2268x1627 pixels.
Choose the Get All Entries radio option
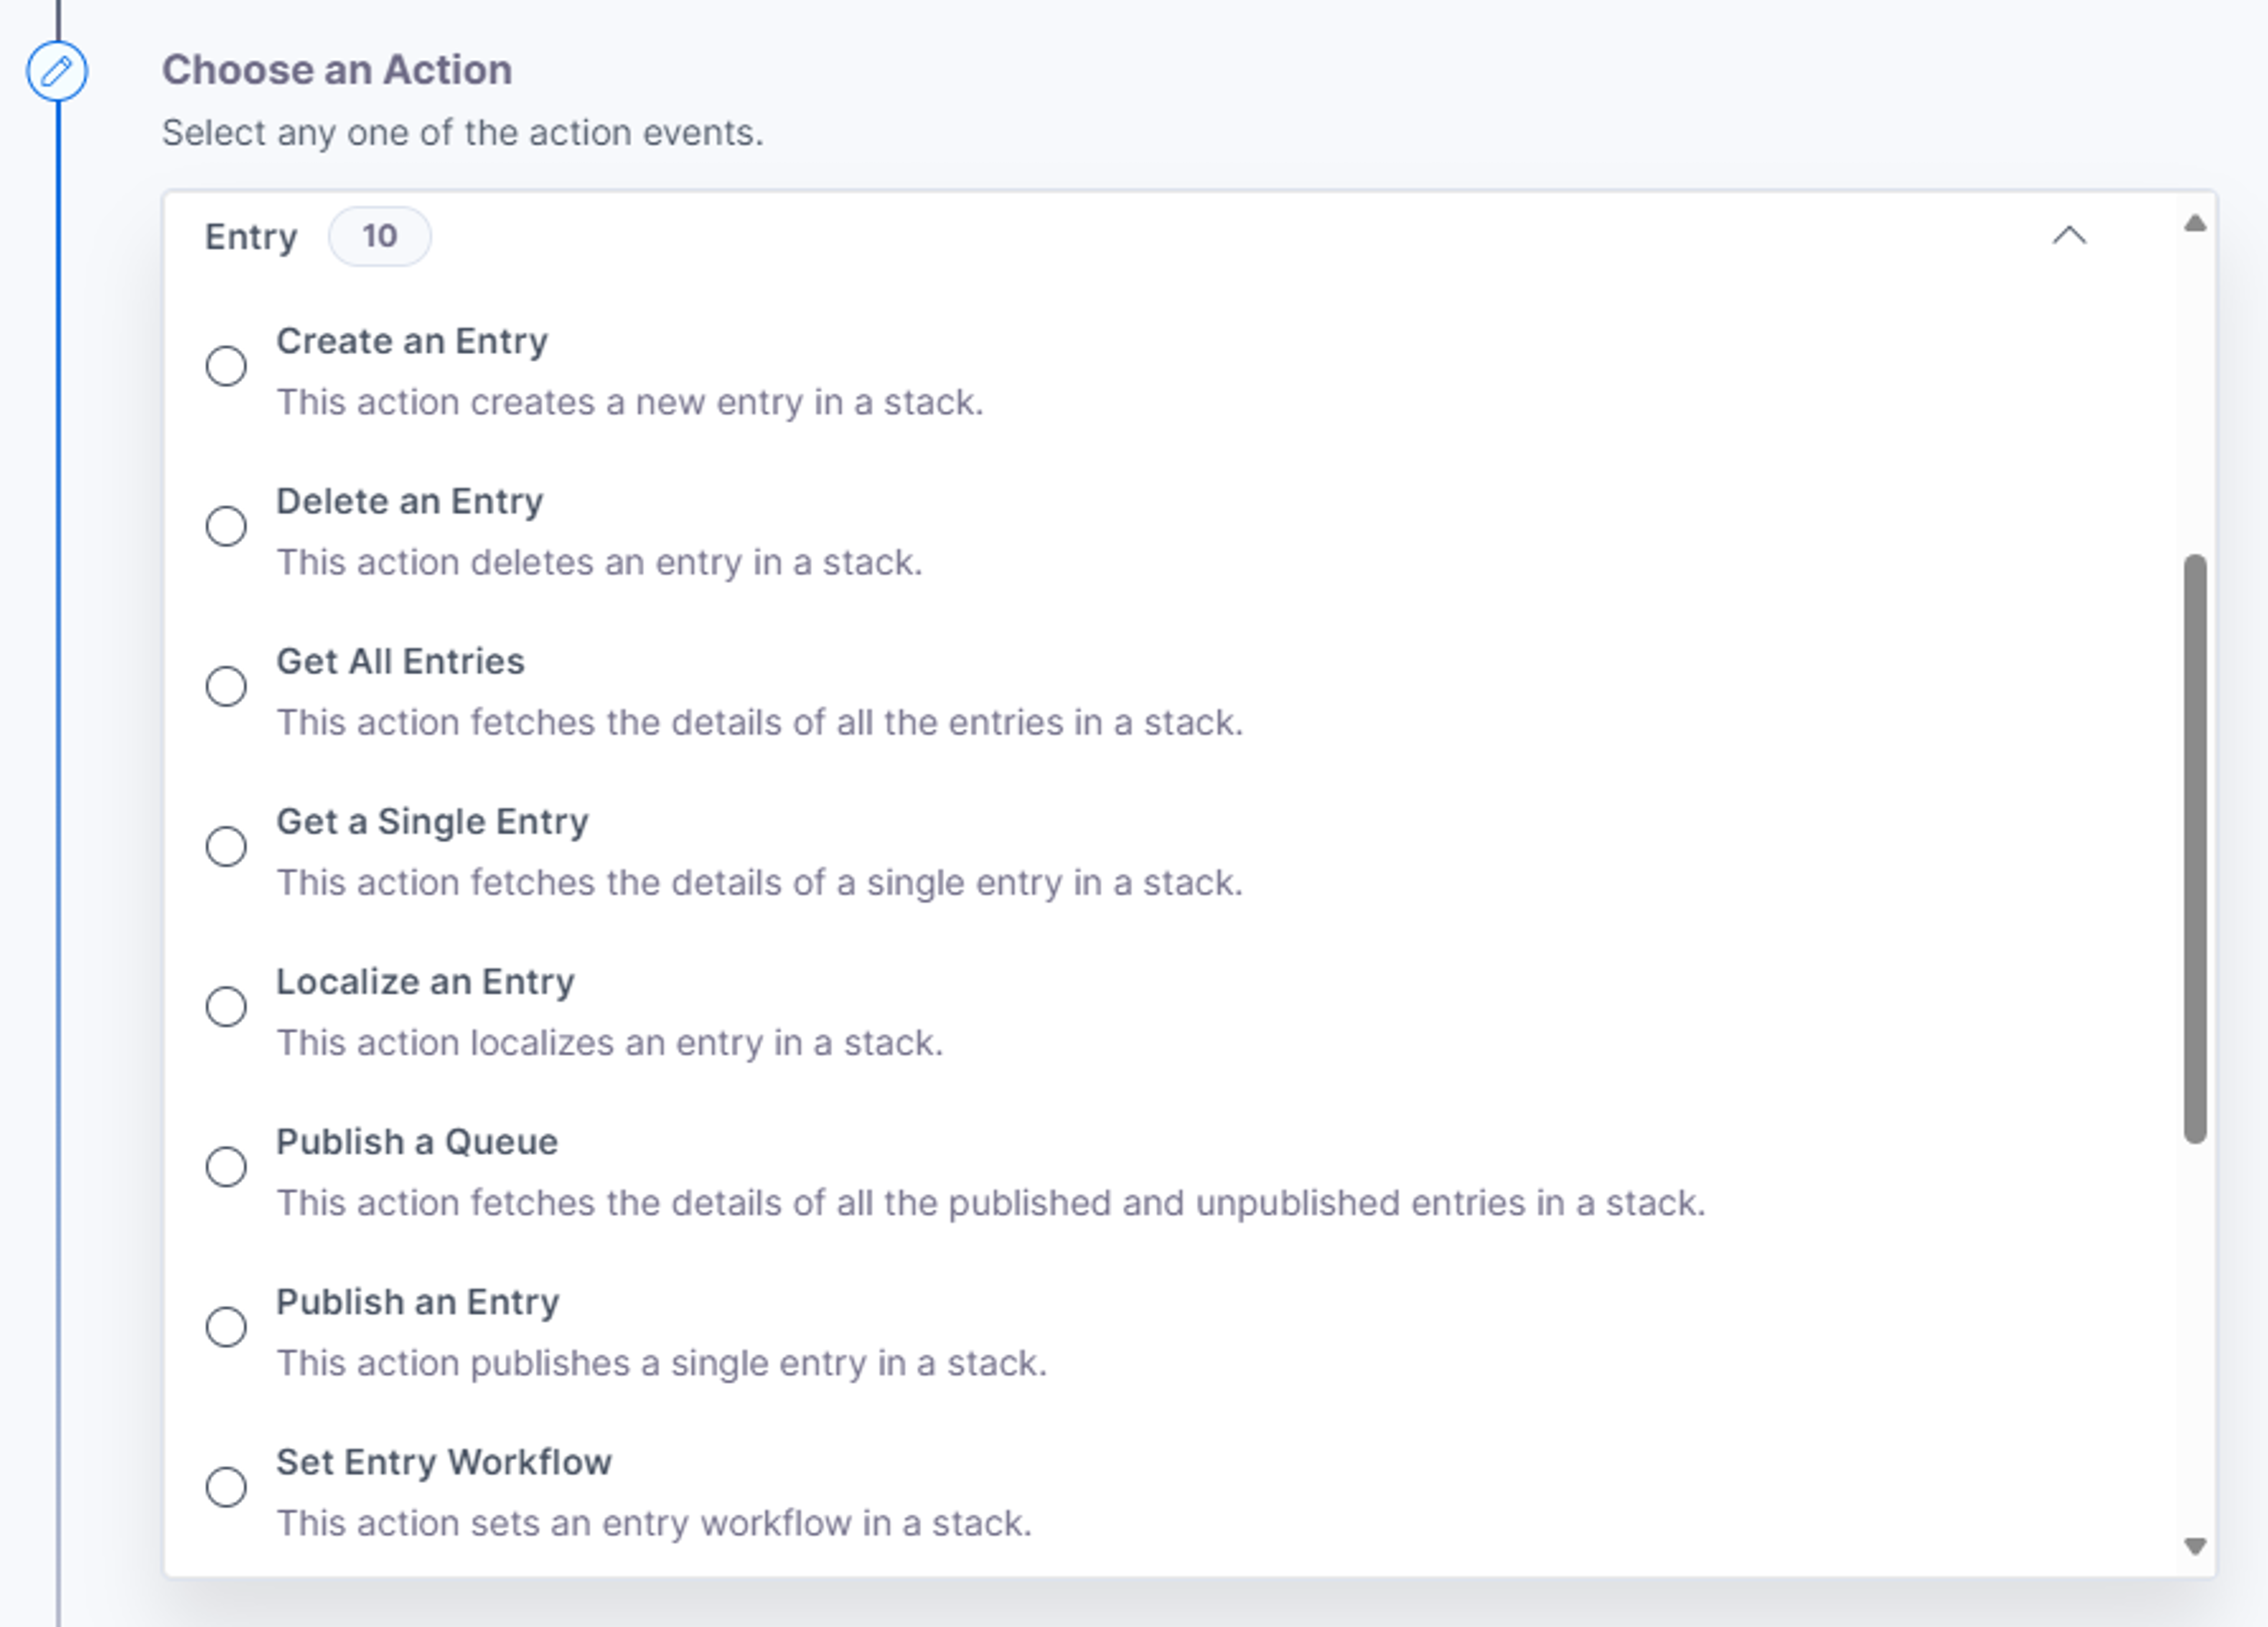pos(226,686)
